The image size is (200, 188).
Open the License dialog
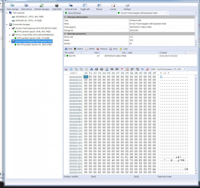[113, 7]
